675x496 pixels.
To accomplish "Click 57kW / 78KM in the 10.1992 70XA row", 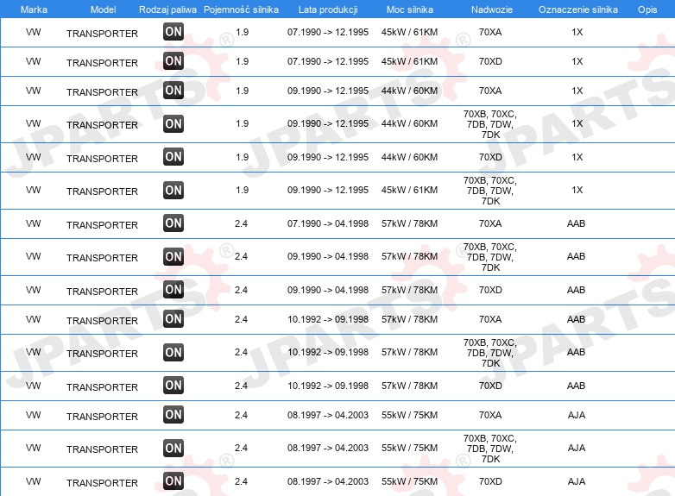I will (x=409, y=319).
